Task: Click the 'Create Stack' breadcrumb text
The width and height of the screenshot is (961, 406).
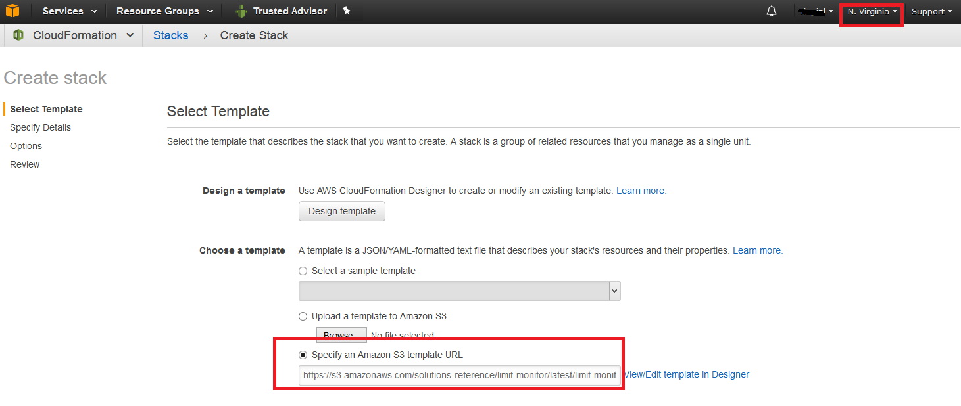Action: (x=254, y=35)
